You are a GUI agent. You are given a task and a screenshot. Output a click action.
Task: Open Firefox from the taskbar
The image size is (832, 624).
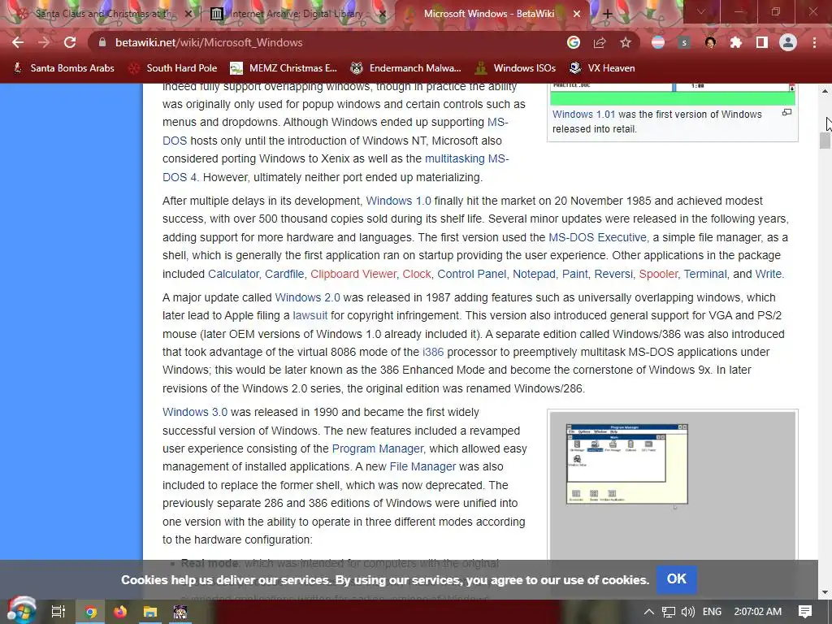(120, 612)
